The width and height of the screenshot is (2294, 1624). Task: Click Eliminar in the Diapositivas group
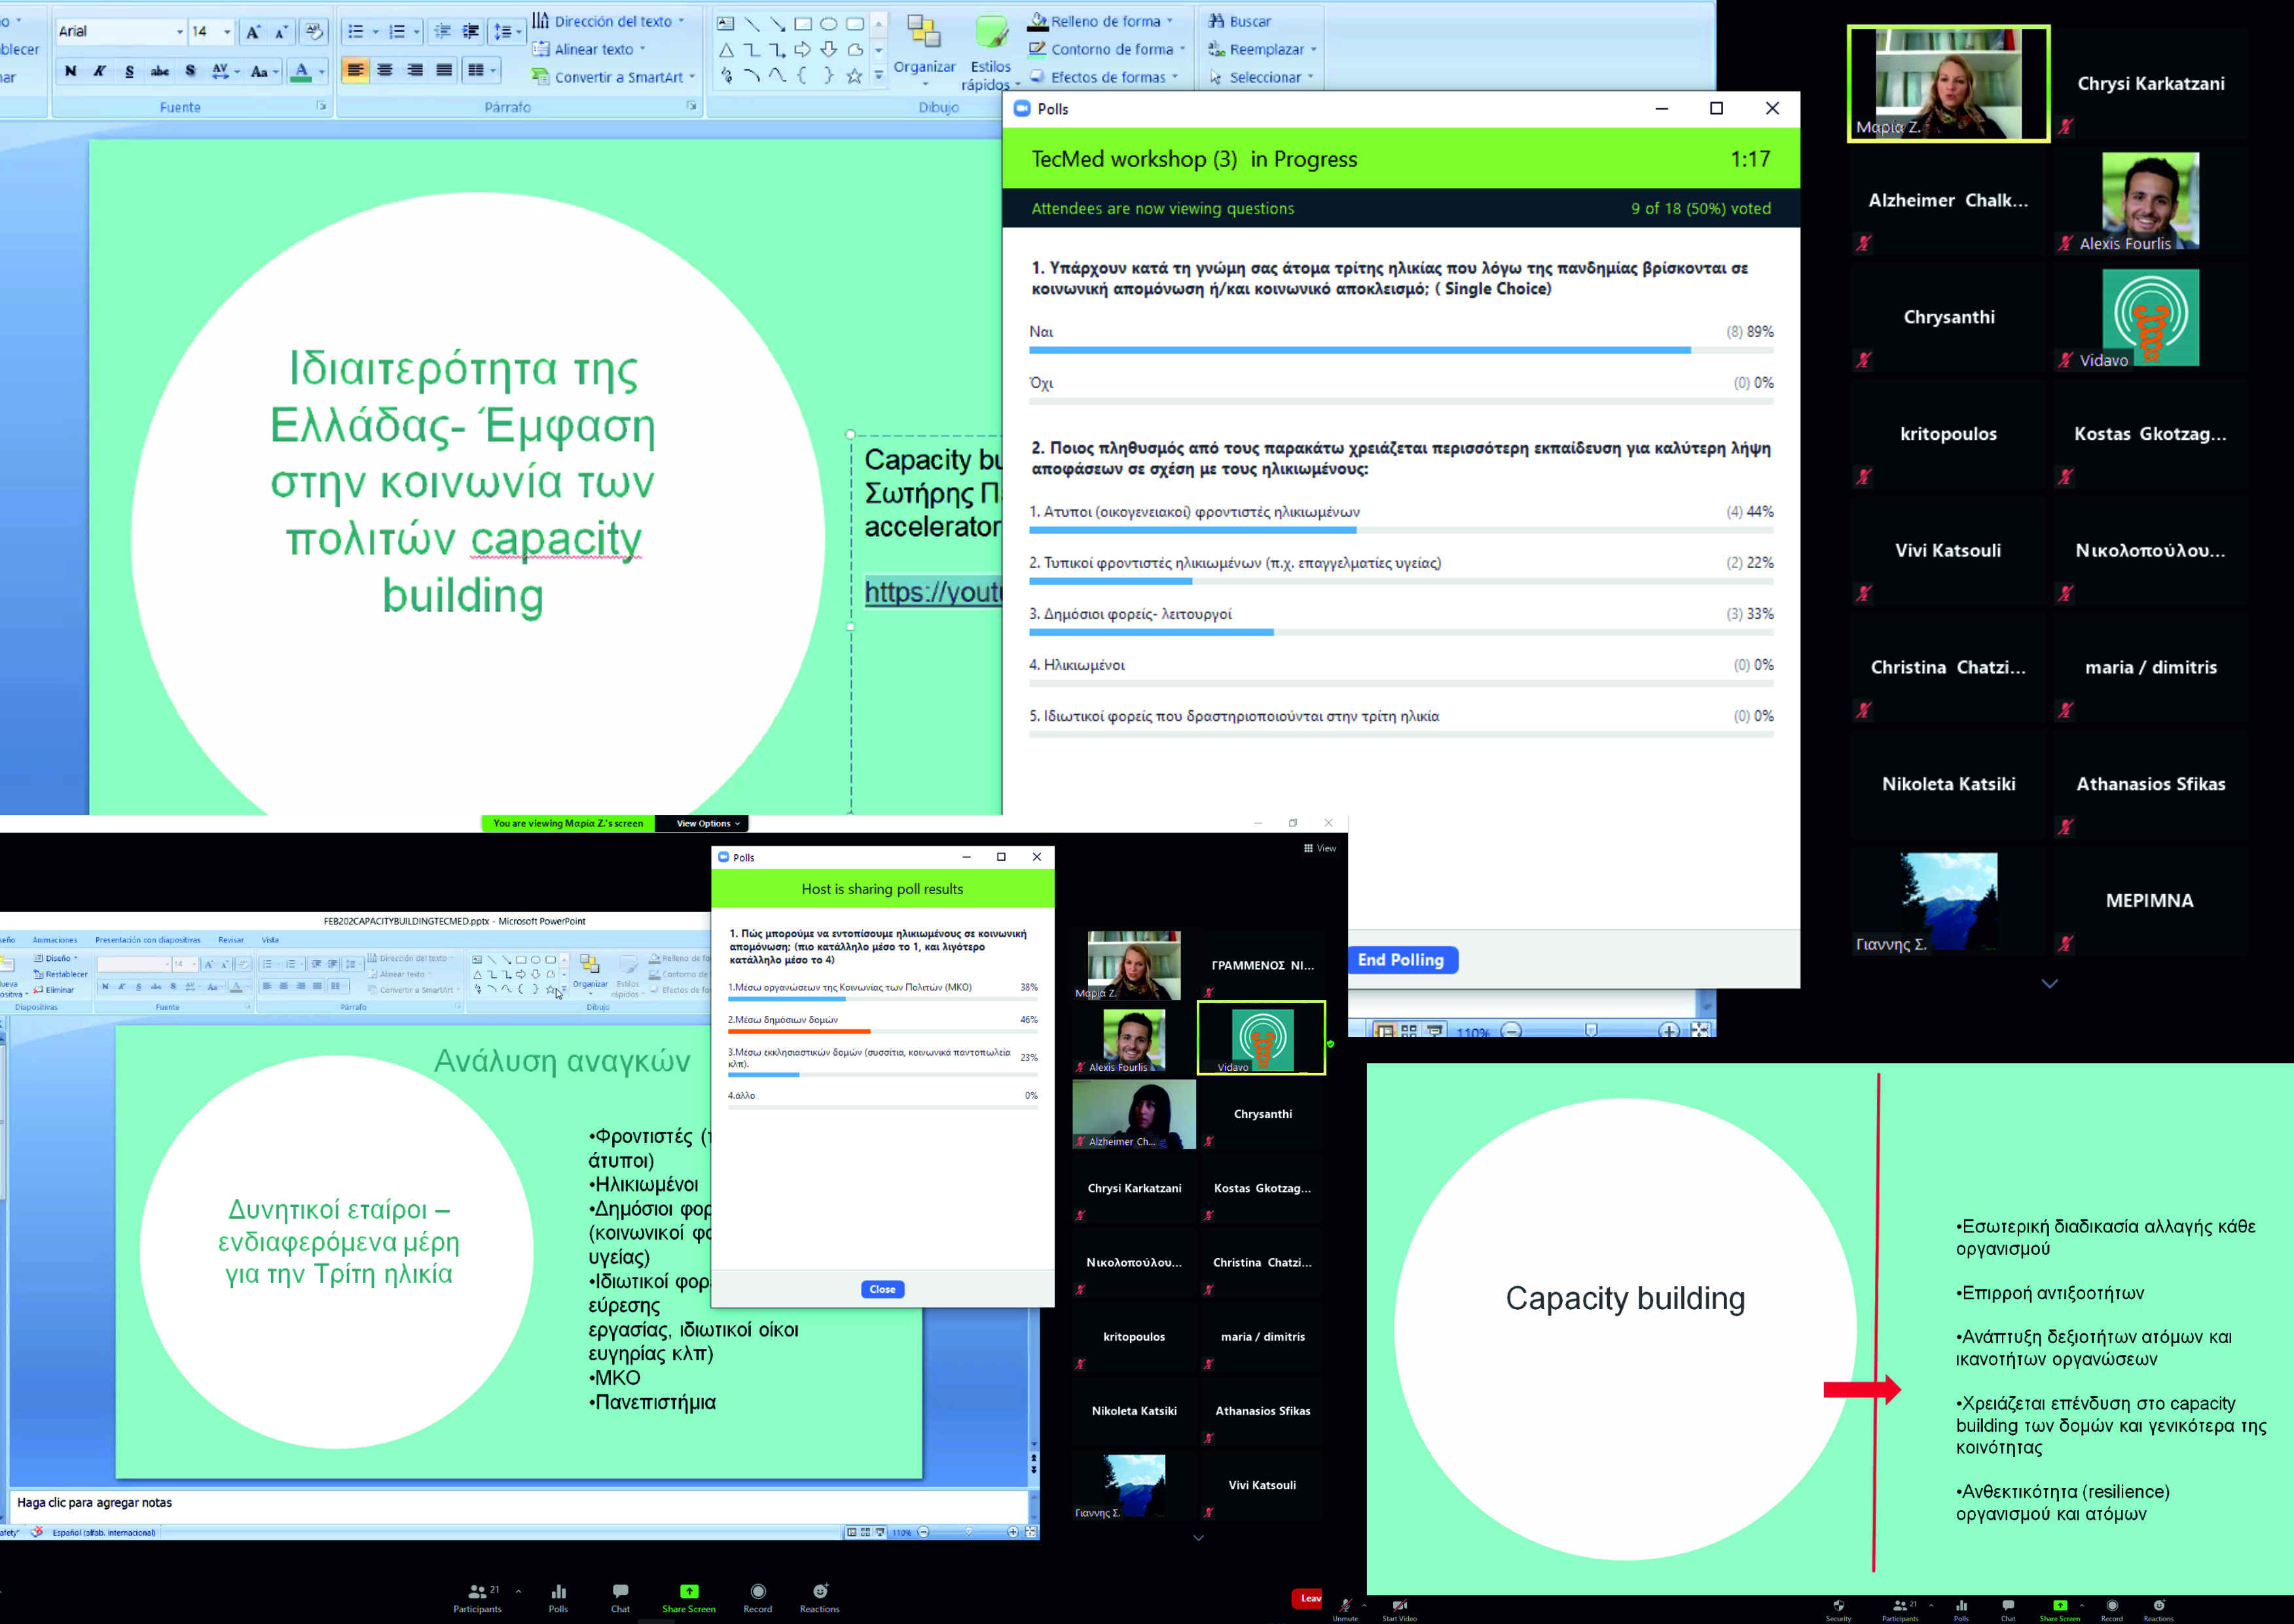(x=53, y=990)
